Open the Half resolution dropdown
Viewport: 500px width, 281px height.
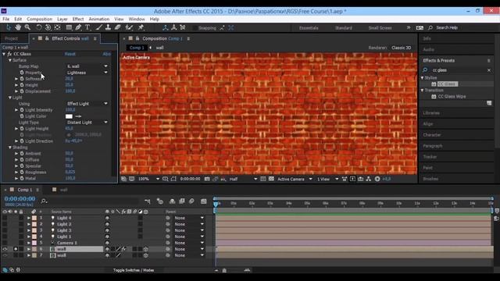coord(243,179)
